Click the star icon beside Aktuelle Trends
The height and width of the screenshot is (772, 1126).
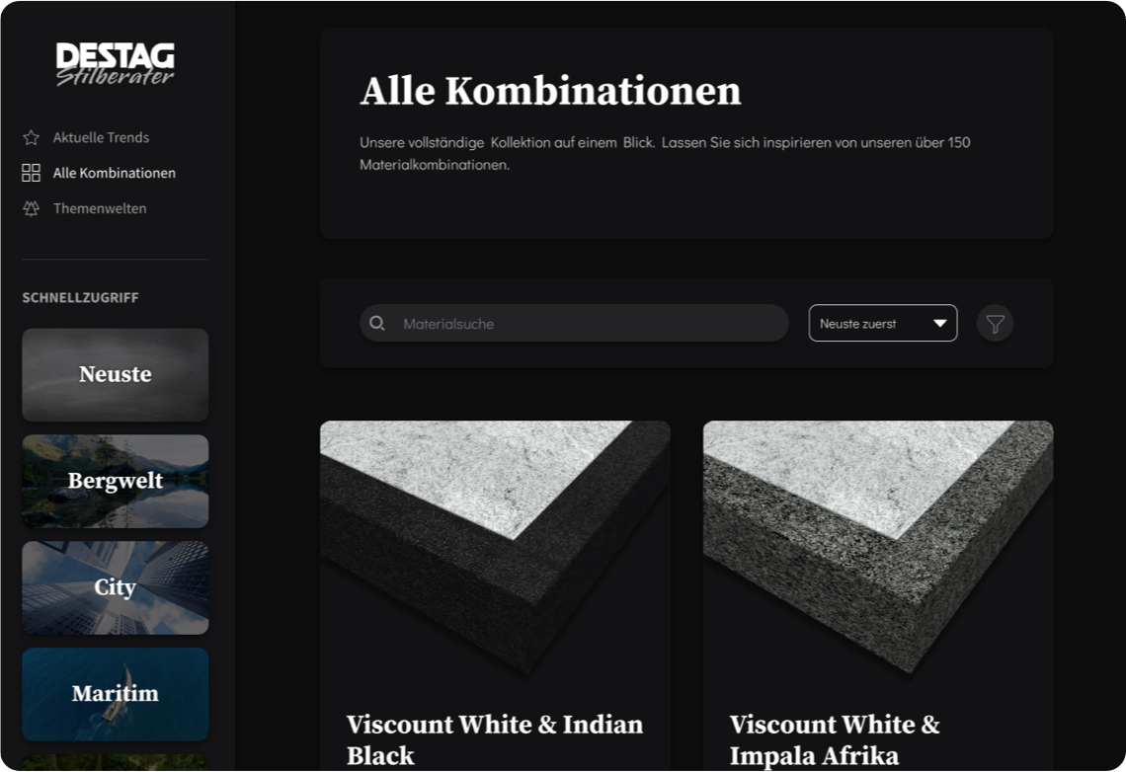pos(31,137)
